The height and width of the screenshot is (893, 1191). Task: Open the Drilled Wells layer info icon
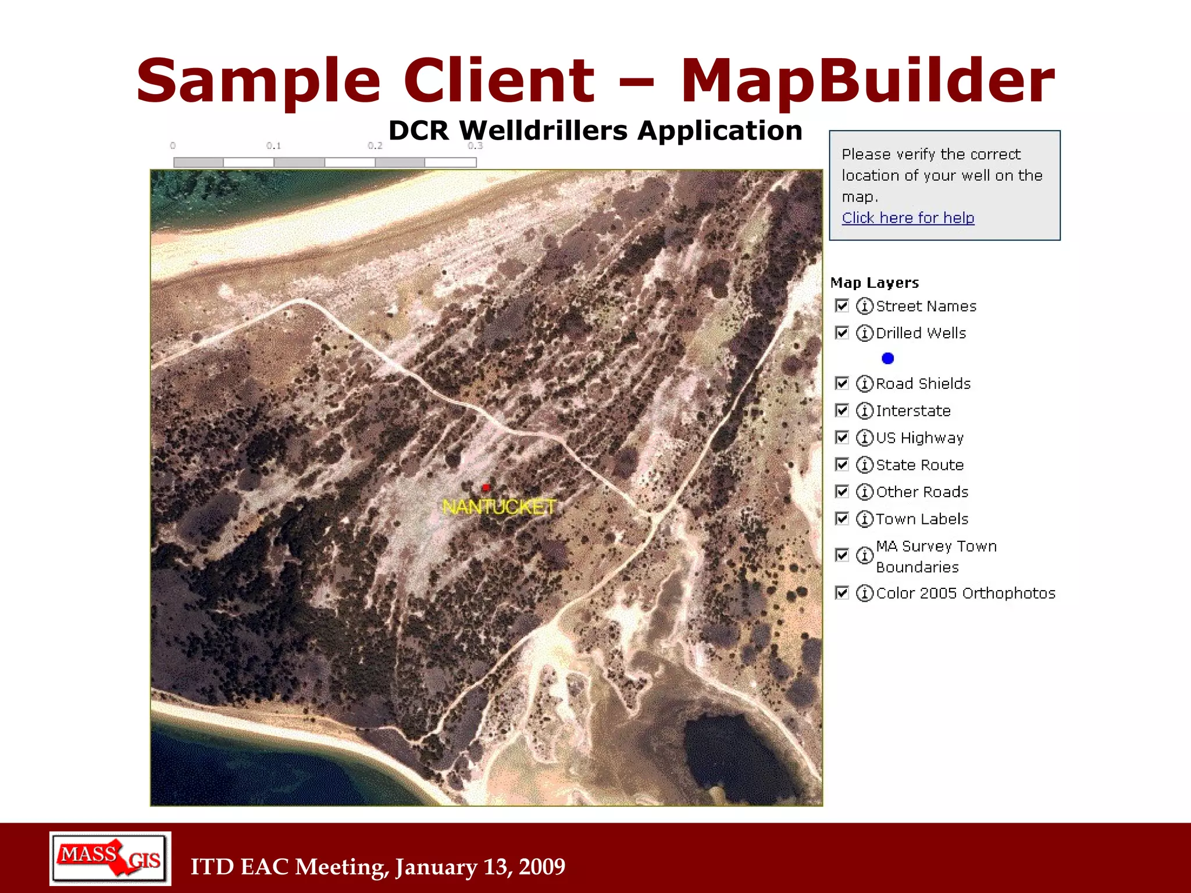click(865, 333)
